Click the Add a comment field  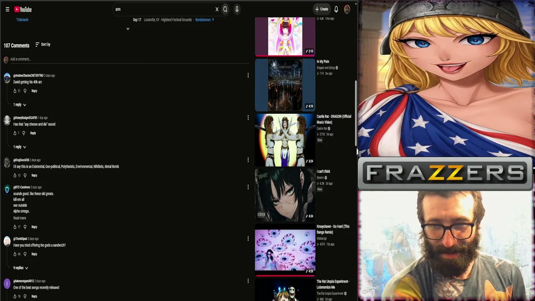(130, 59)
